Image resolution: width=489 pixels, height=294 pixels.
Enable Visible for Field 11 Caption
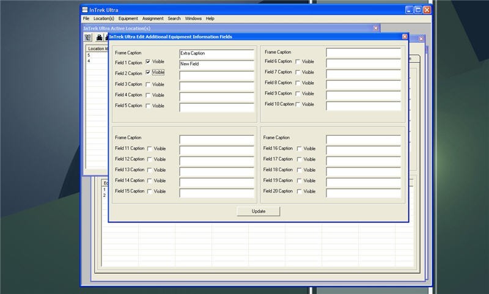pos(149,149)
